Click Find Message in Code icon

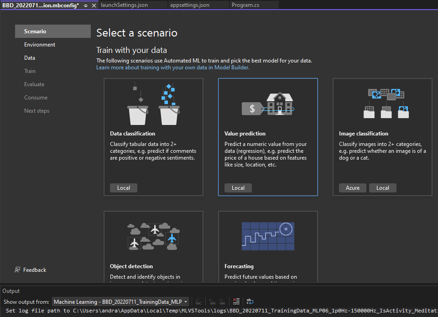point(198,301)
